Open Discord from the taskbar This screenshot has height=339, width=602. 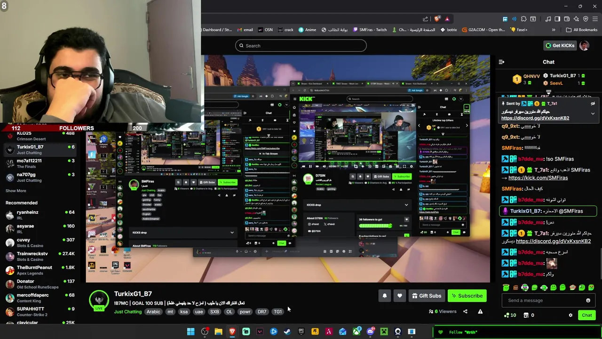(370, 332)
